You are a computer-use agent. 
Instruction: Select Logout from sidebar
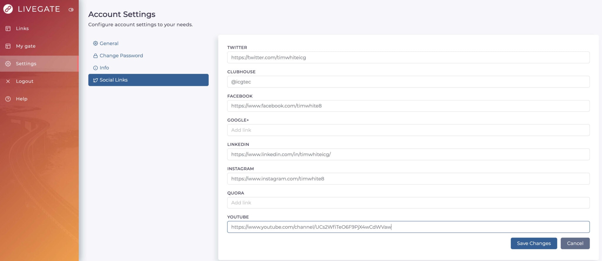[x=39, y=81]
